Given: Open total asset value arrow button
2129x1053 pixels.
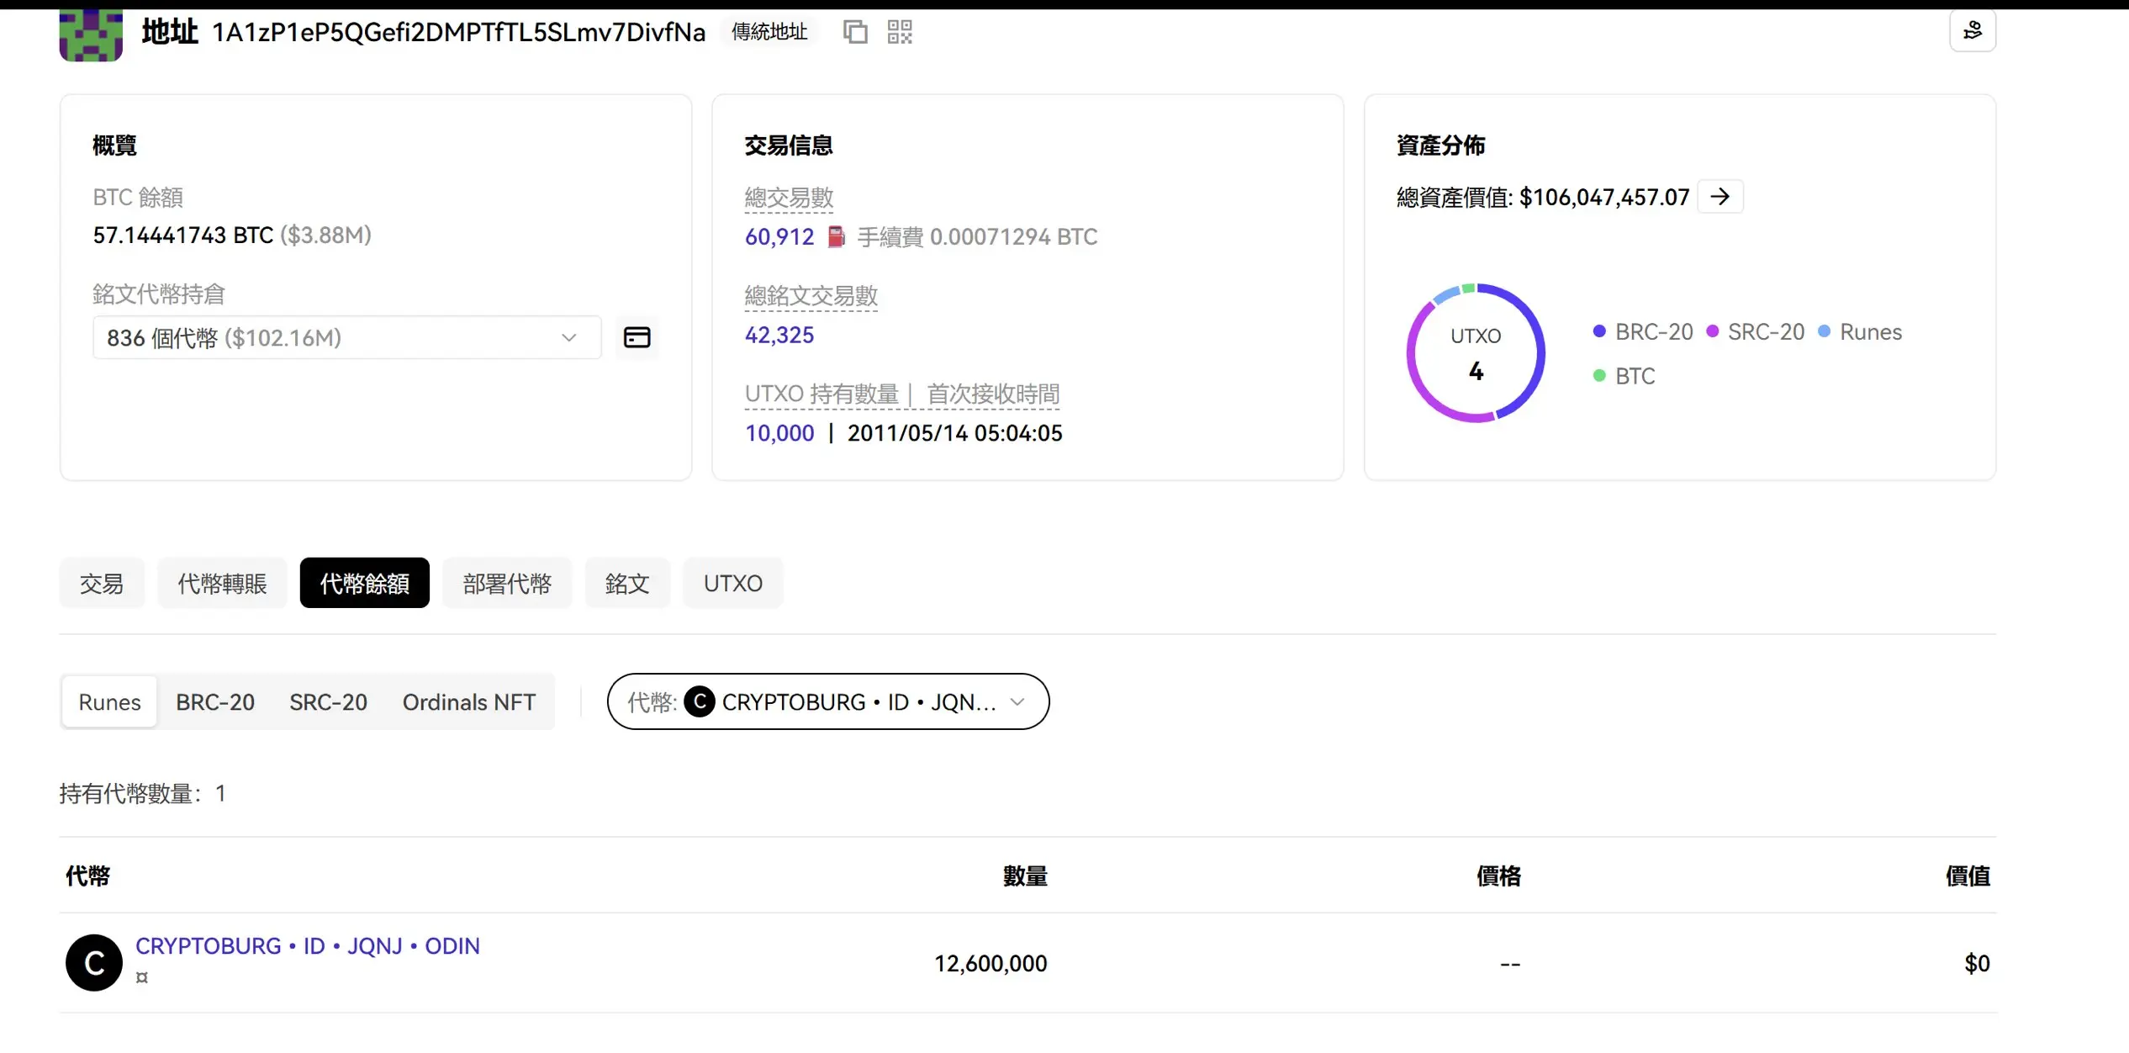Looking at the screenshot, I should click(1720, 196).
